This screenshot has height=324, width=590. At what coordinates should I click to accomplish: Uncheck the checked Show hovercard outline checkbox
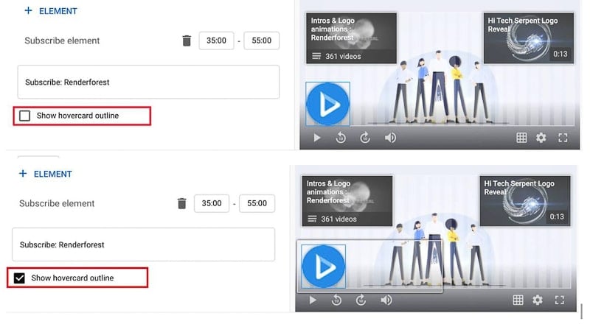19,278
